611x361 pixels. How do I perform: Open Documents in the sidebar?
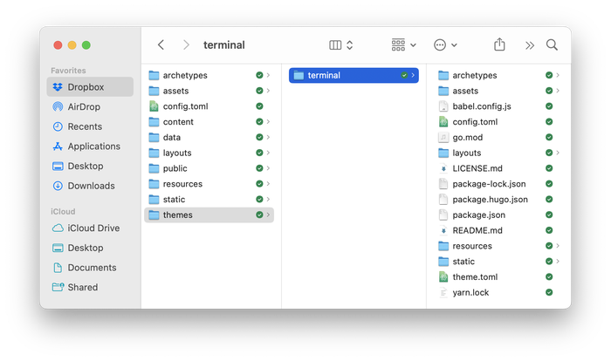tap(90, 268)
